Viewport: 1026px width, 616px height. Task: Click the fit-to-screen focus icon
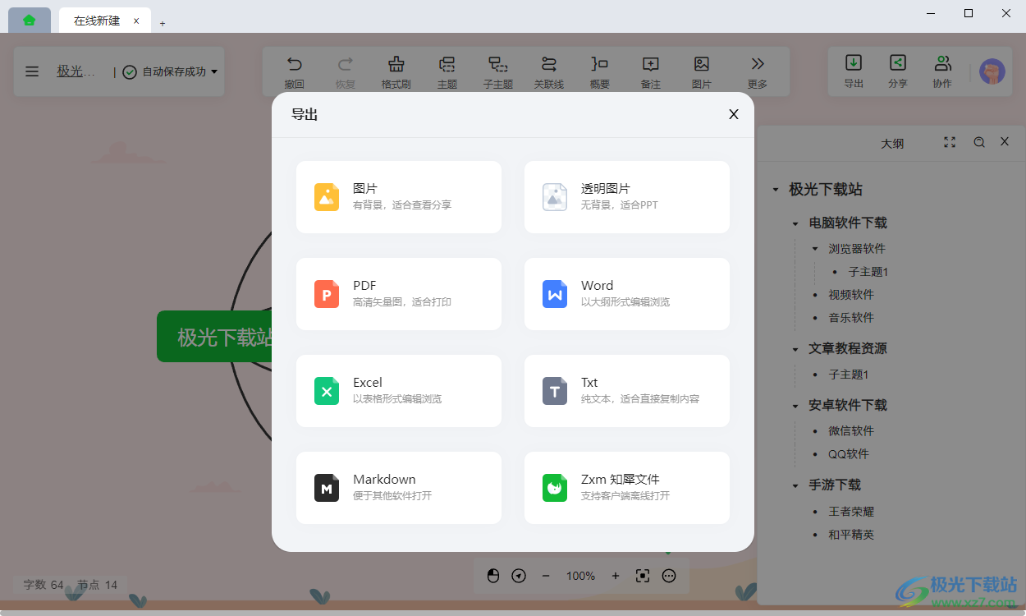(x=643, y=576)
